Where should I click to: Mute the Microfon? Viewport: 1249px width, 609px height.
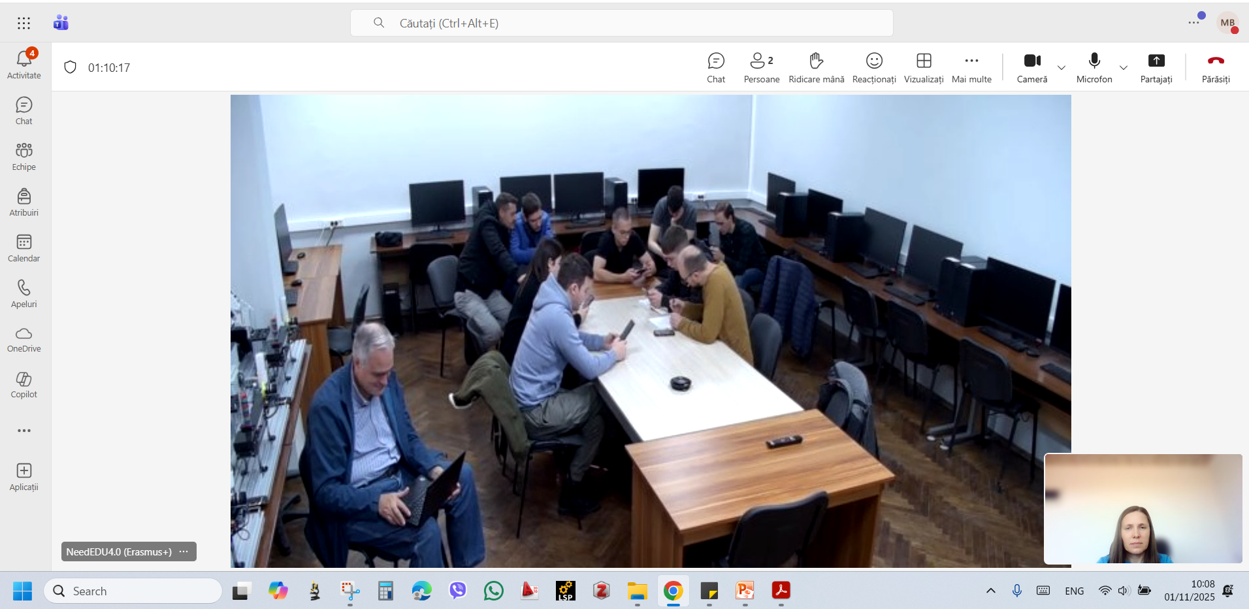point(1094,68)
